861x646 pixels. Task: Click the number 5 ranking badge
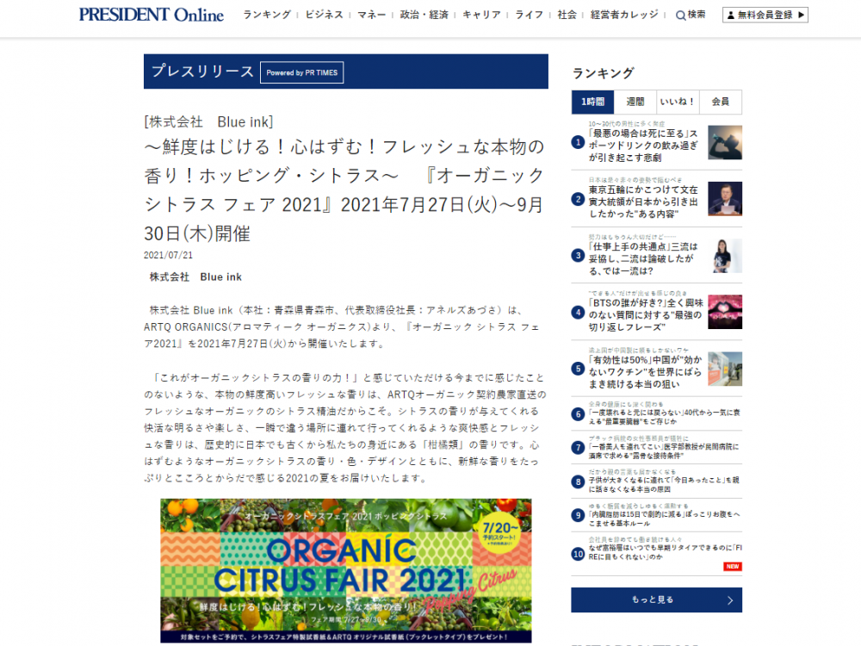(x=578, y=369)
